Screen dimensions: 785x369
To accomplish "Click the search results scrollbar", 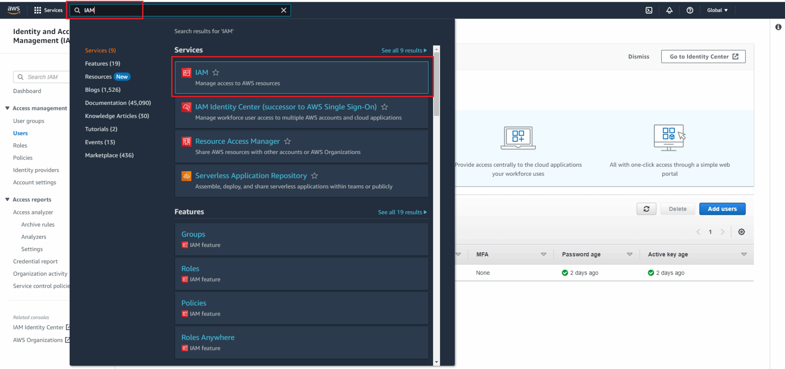I will [436, 84].
